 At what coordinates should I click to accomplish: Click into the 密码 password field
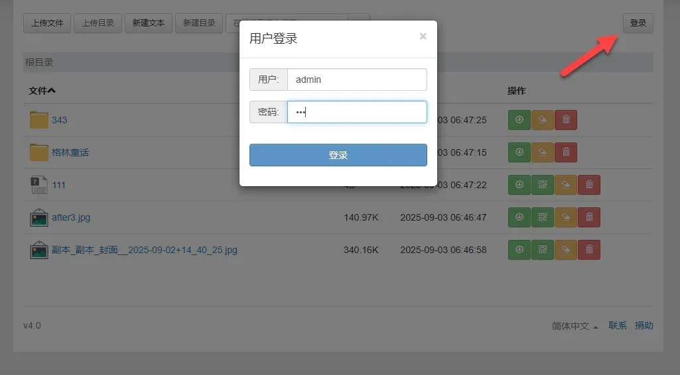(x=356, y=112)
